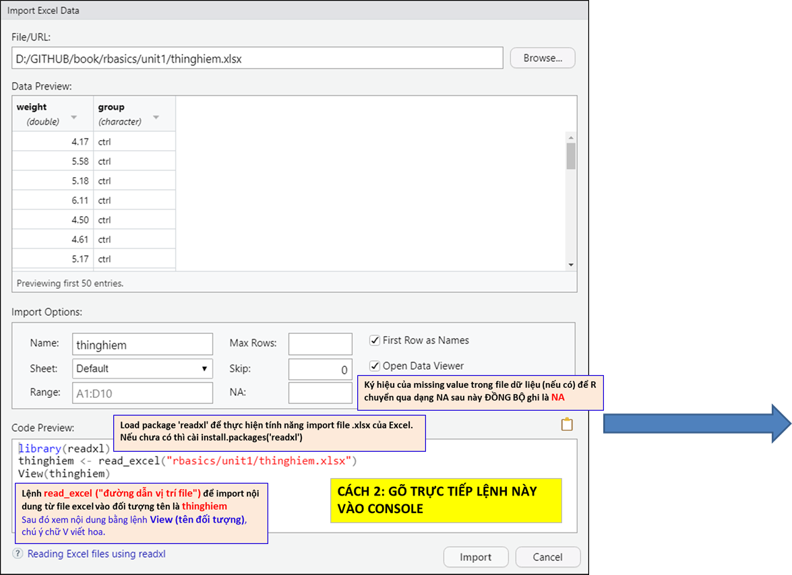Screen dimensions: 792x575
Task: Select the cell with weight 5.58
Action: (53, 162)
